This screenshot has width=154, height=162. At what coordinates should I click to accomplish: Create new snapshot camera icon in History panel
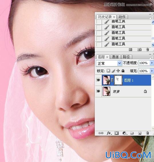click(x=139, y=50)
